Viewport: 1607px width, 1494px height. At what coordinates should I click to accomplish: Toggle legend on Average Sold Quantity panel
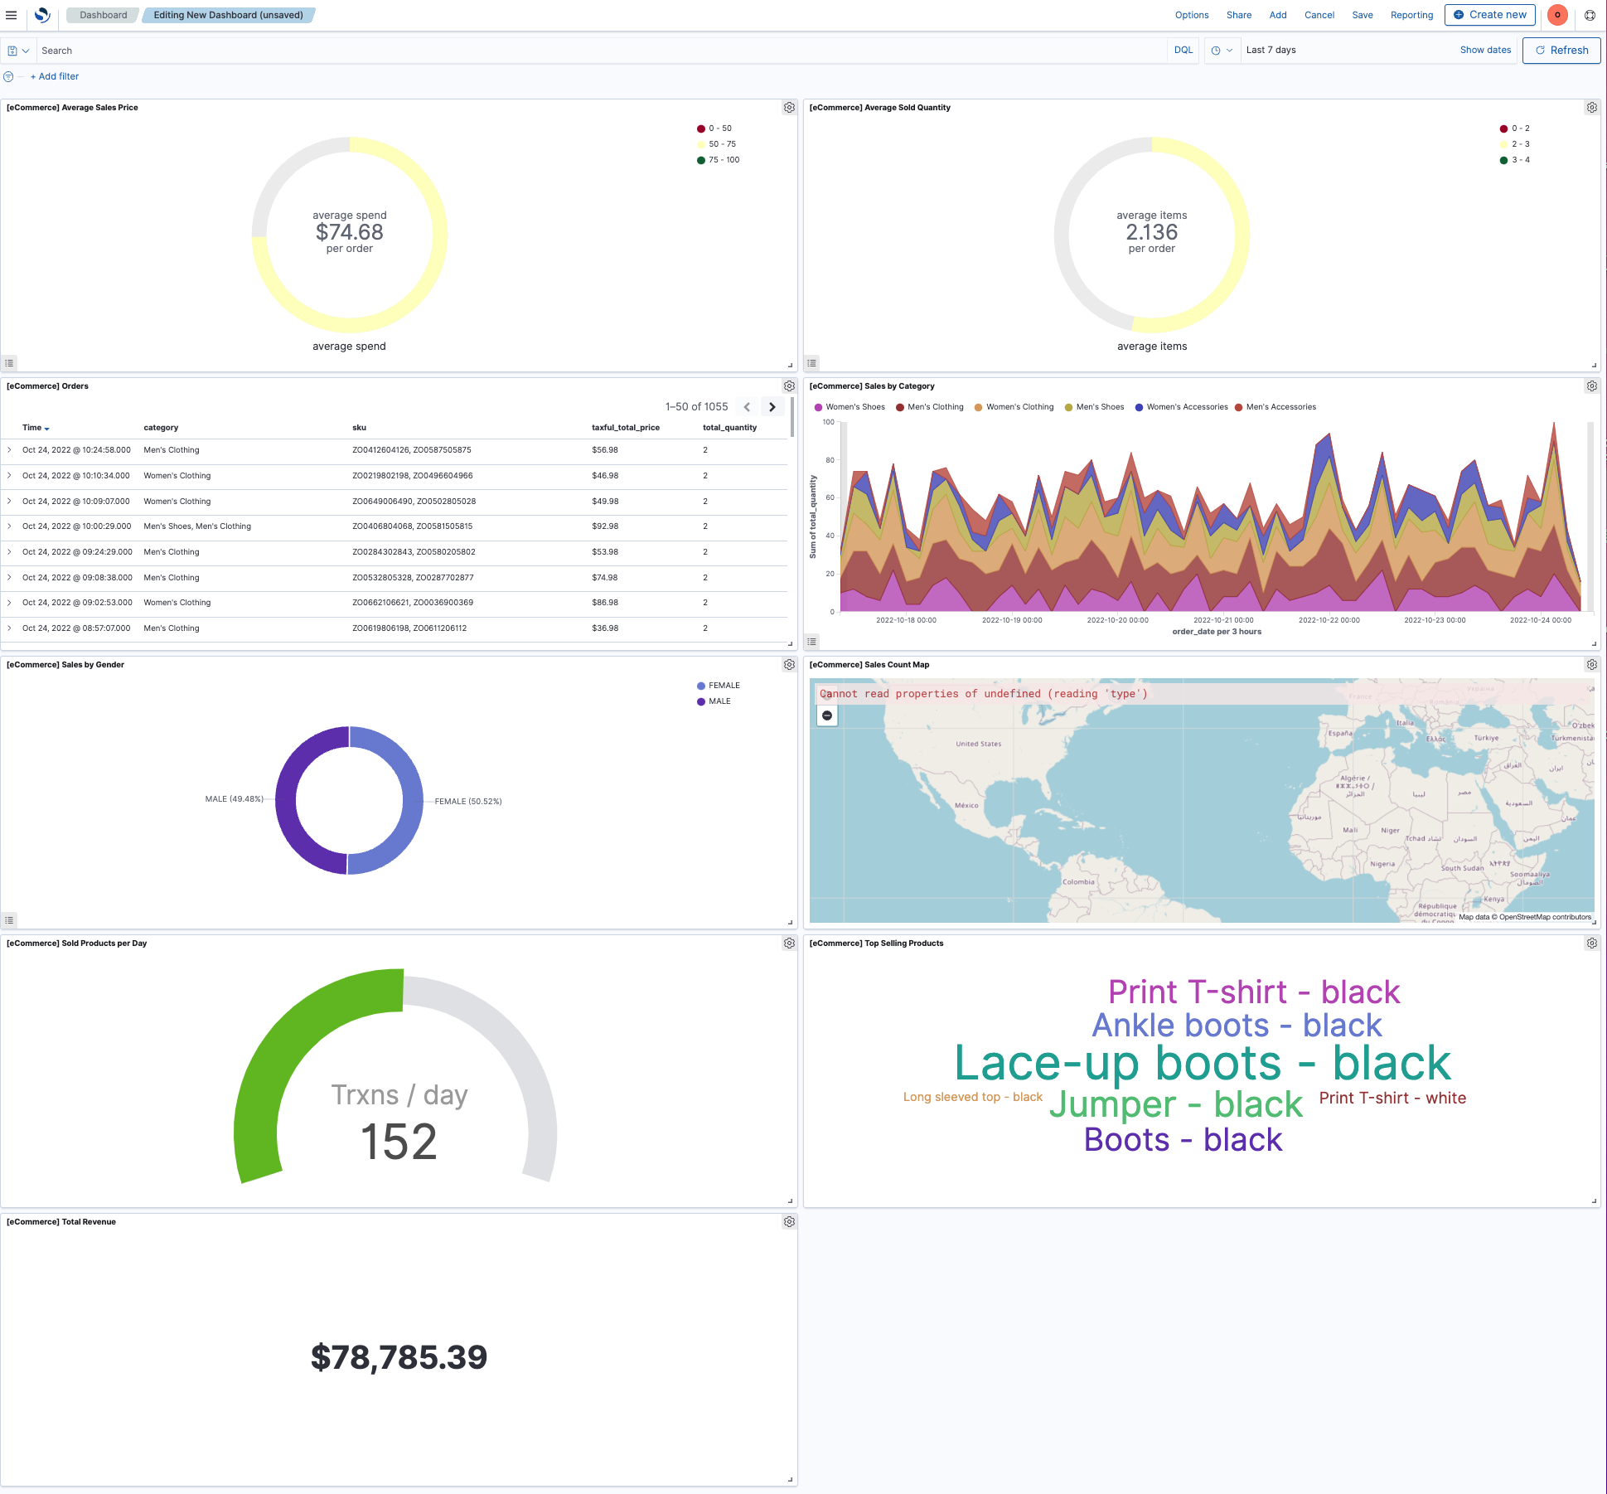[x=812, y=363]
